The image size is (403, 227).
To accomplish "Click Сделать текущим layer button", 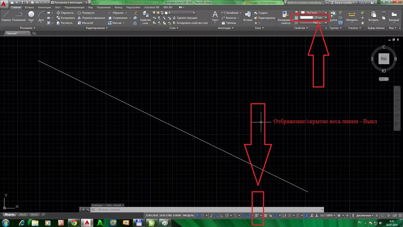I will coord(185,18).
